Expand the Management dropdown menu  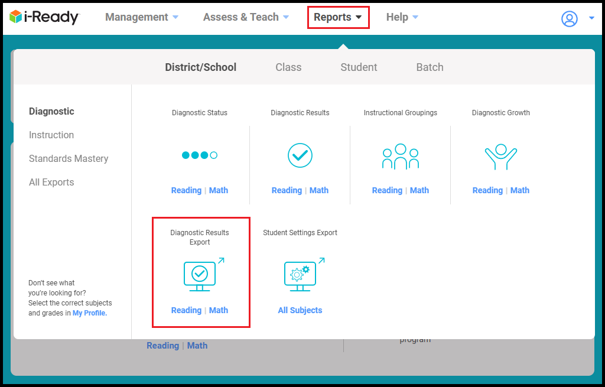coord(142,17)
